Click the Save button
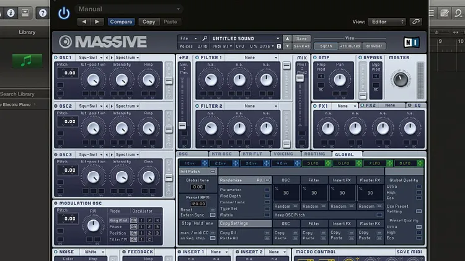Image resolution: width=465 pixels, height=261 pixels. point(301,38)
